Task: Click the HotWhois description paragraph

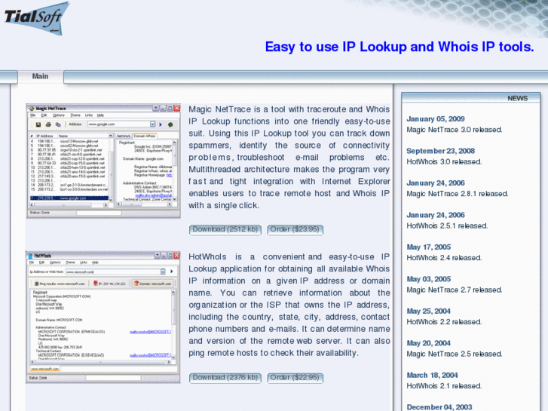Action: pyautogui.click(x=289, y=305)
